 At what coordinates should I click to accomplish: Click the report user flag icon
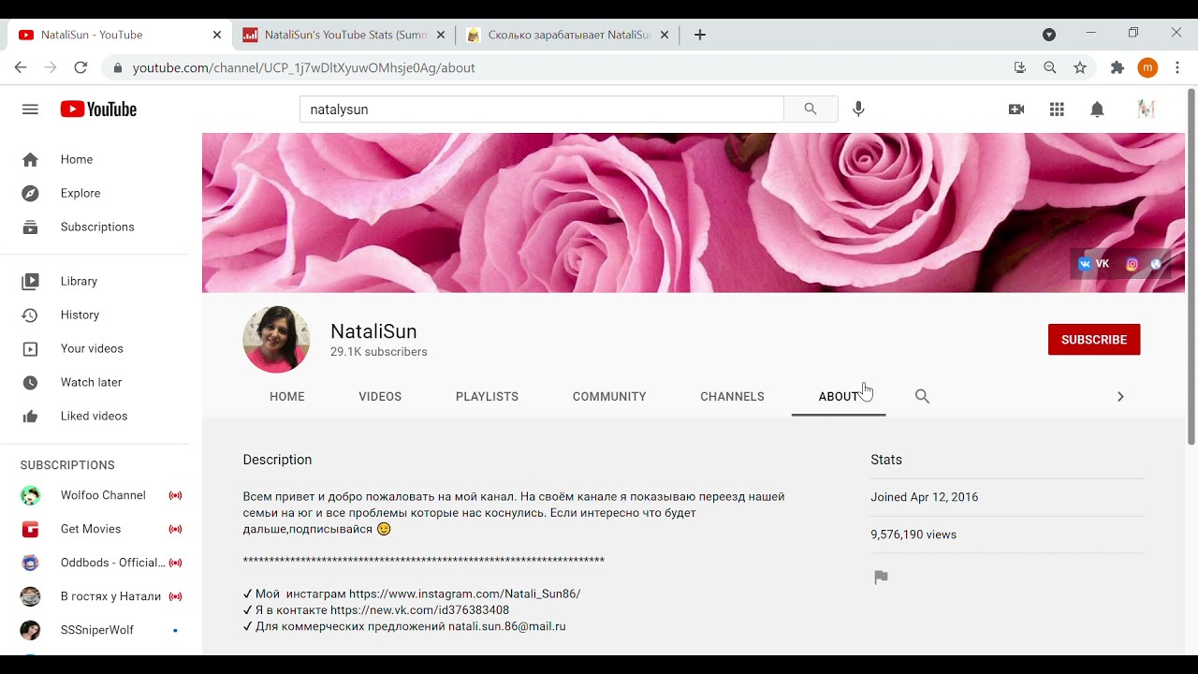[x=881, y=578]
